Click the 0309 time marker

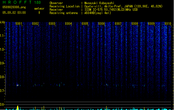[x=151, y=23]
